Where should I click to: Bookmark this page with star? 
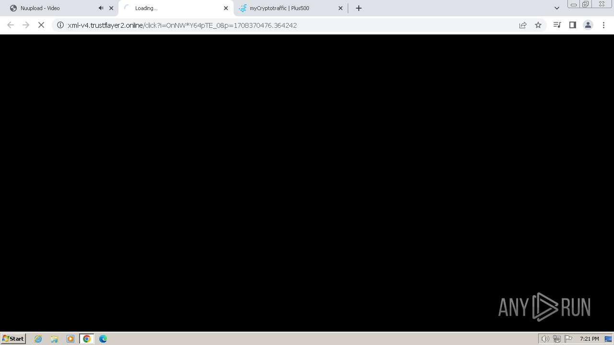click(x=538, y=25)
